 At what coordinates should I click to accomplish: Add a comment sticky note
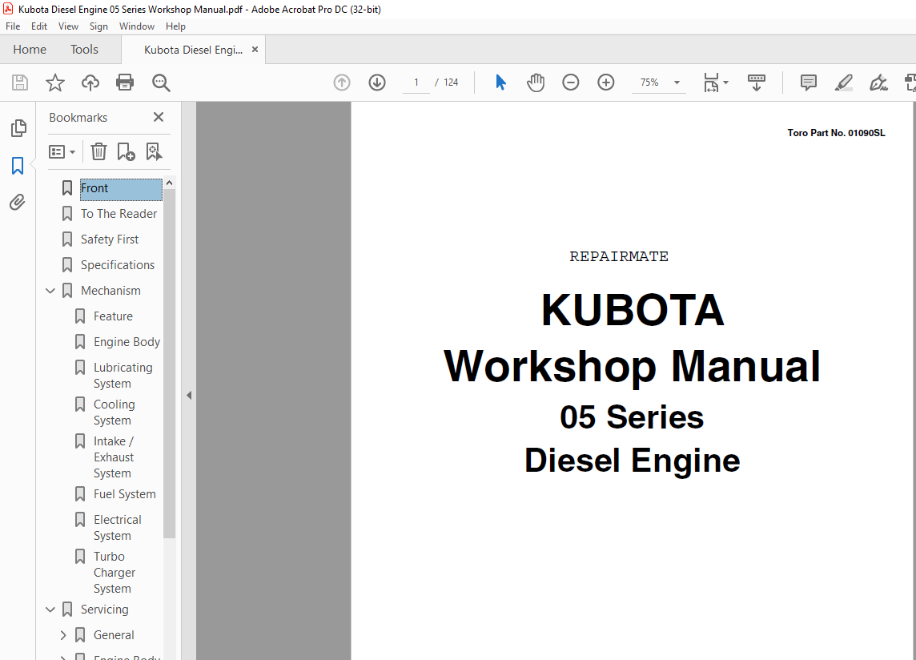pos(809,82)
